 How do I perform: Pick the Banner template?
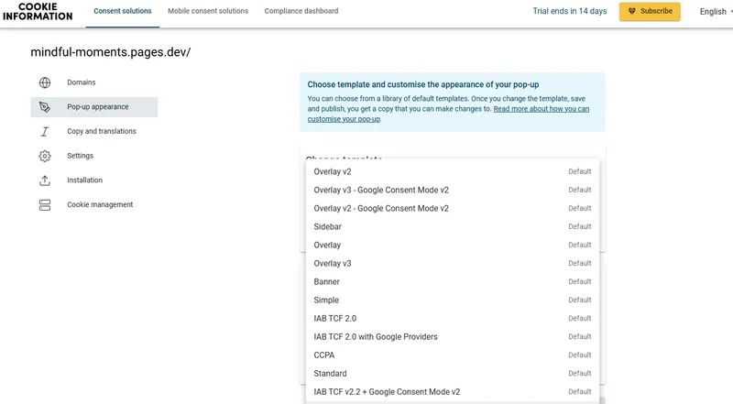(453, 281)
